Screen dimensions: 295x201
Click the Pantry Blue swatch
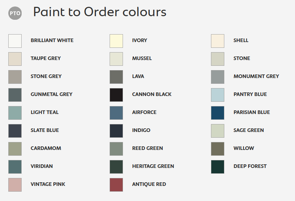pos(217,95)
